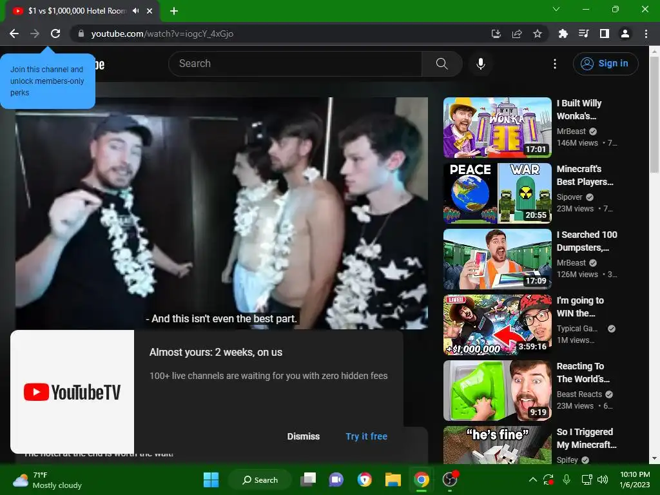Reload the YouTube page
The height and width of the screenshot is (495, 660).
coord(55,34)
